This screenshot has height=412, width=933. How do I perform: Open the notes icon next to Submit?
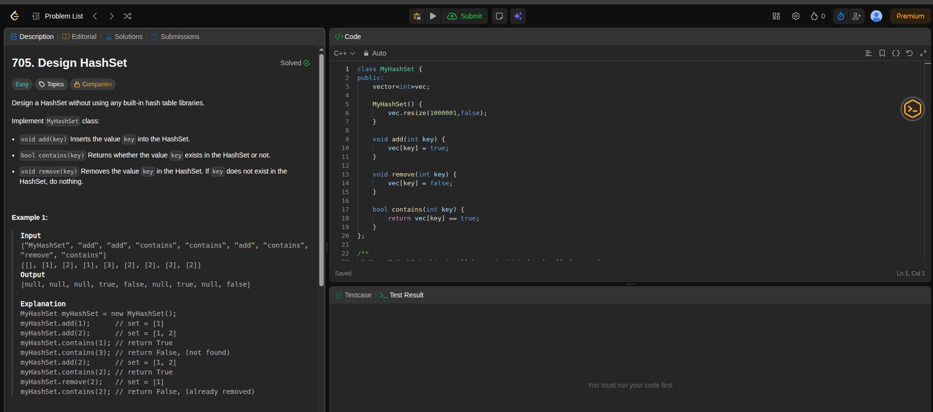pyautogui.click(x=499, y=16)
